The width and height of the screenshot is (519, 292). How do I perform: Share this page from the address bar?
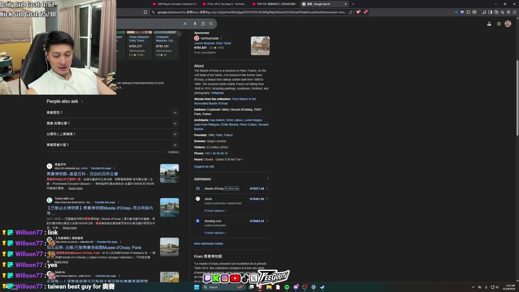coord(352,12)
